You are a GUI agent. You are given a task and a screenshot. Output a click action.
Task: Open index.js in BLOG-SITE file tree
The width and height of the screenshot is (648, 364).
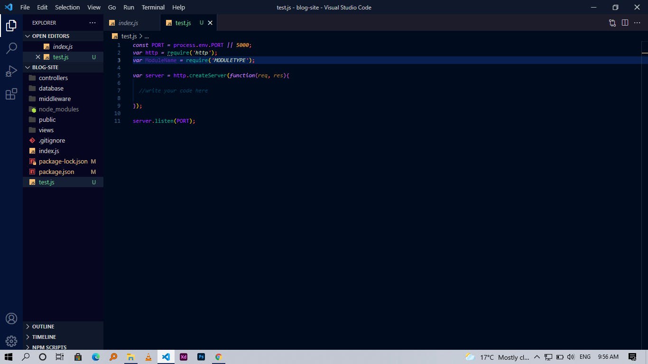coord(63,151)
